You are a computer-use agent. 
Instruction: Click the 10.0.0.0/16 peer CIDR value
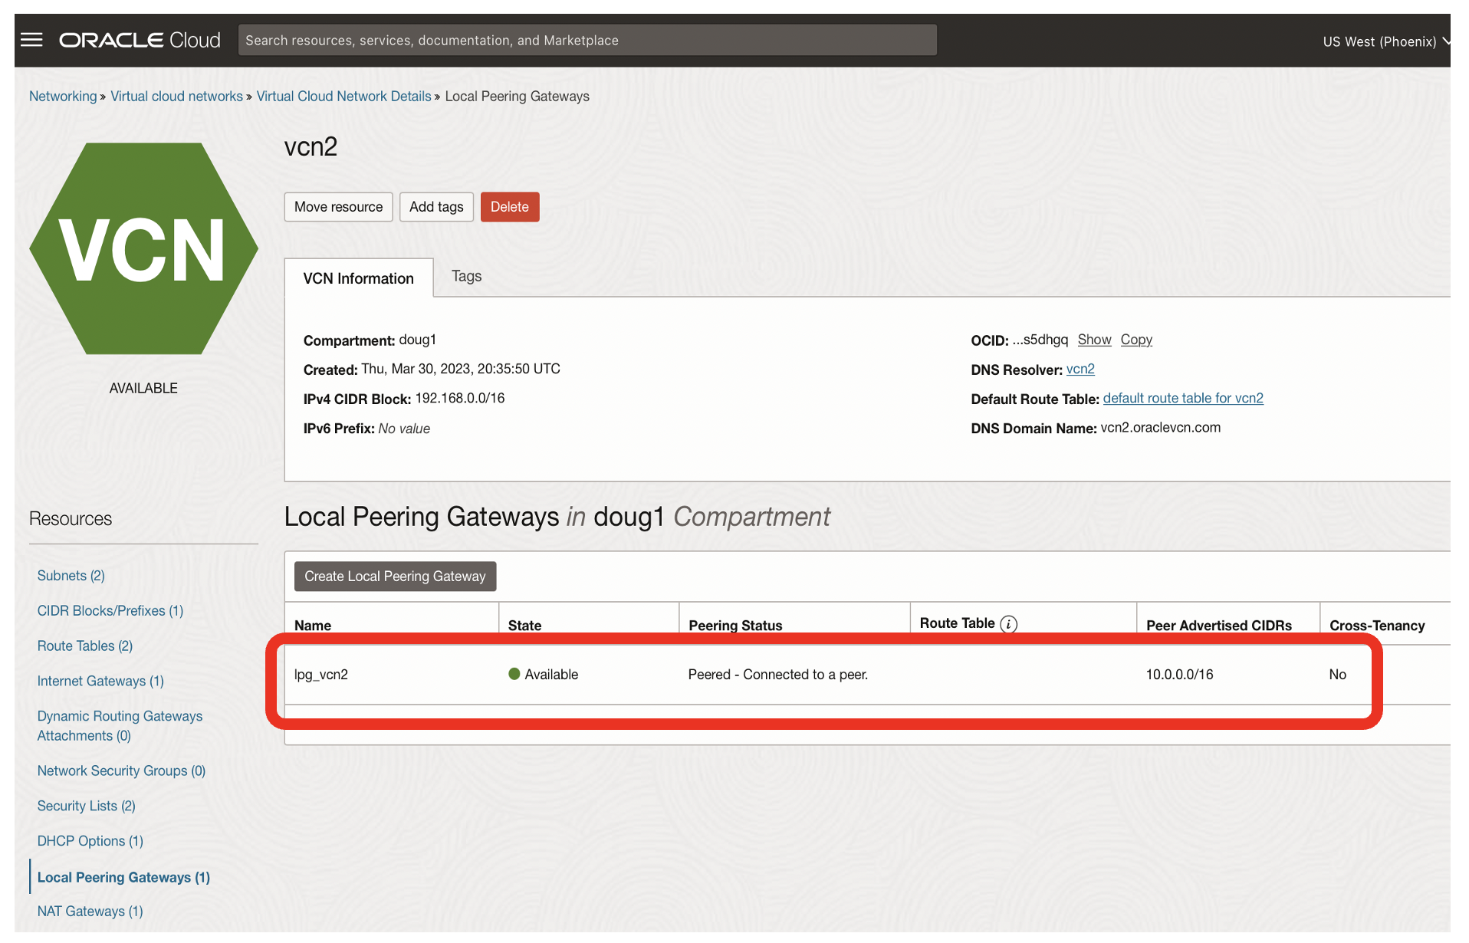pos(1180,675)
